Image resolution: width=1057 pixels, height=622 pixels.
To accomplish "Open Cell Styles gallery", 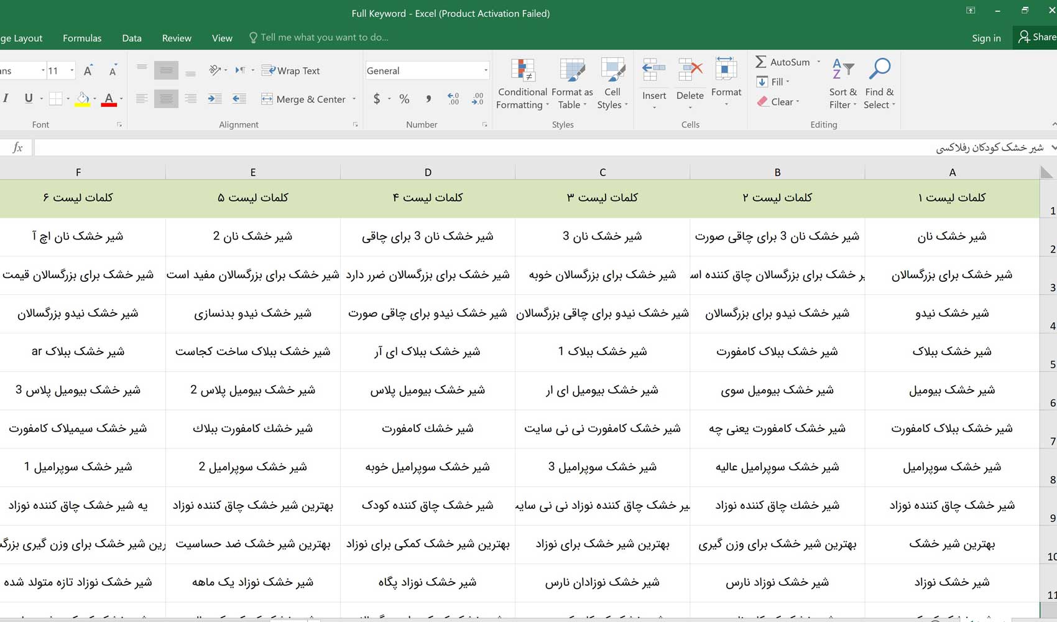I will pos(612,84).
